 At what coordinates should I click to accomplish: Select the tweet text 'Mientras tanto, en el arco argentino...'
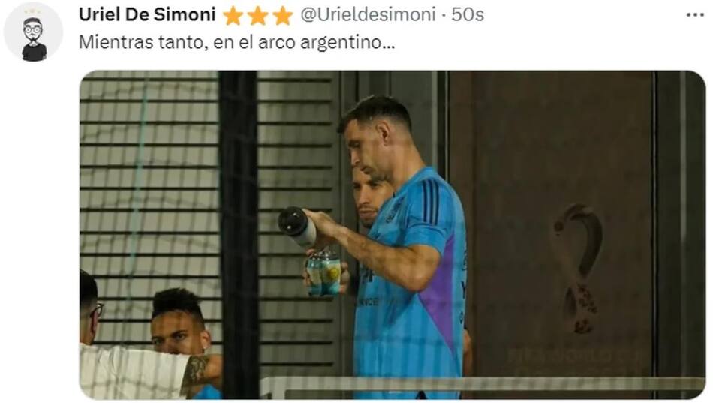(237, 42)
